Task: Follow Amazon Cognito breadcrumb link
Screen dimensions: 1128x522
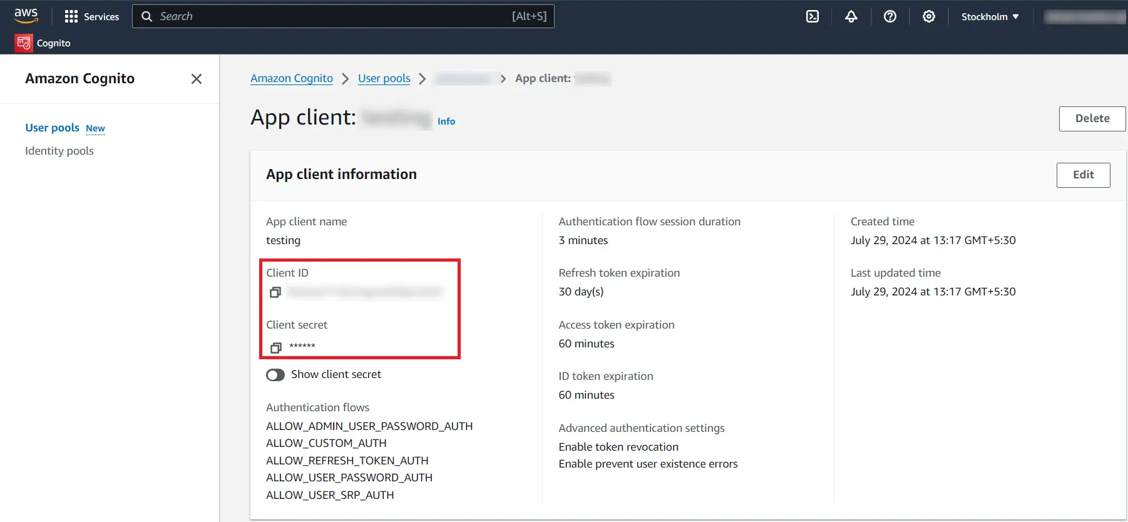Action: (x=292, y=78)
